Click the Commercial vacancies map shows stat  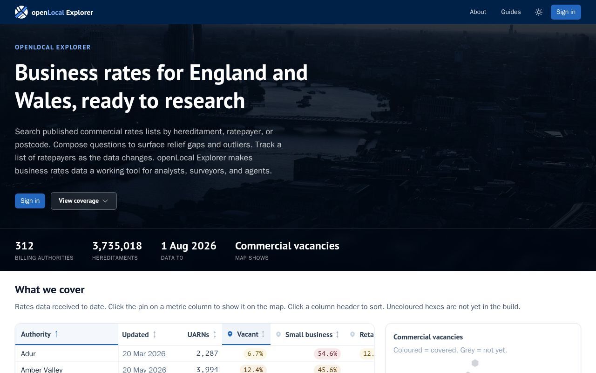click(287, 250)
